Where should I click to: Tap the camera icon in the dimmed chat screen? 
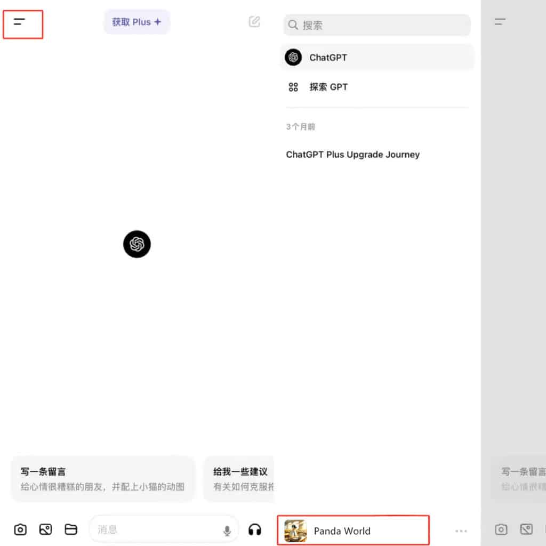501,529
